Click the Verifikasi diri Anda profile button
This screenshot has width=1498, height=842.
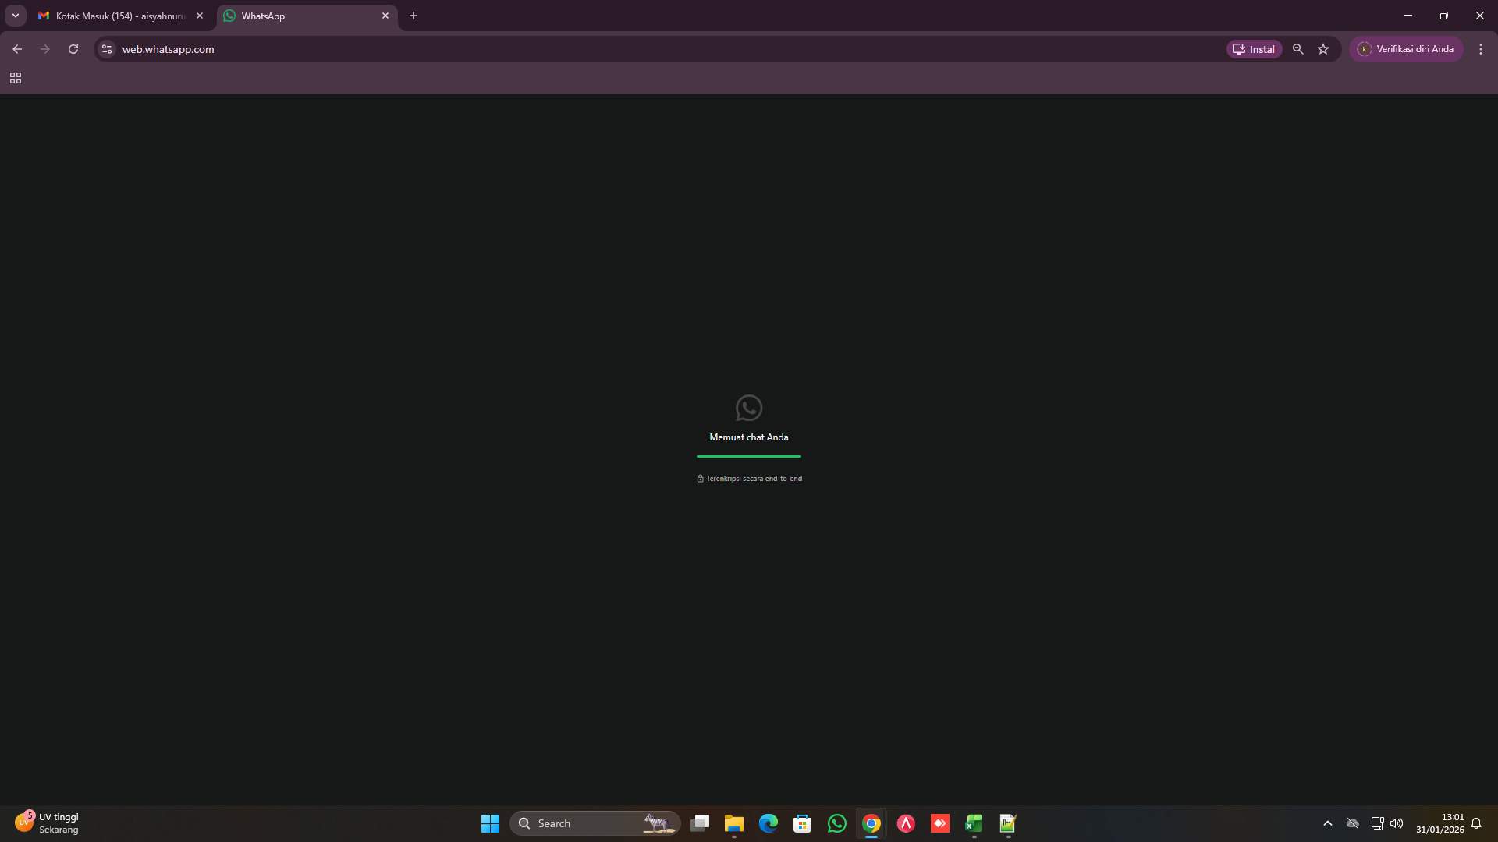(x=1407, y=48)
